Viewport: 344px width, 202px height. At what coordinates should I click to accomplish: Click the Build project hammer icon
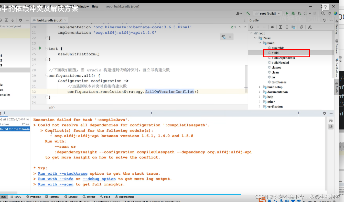point(248,13)
